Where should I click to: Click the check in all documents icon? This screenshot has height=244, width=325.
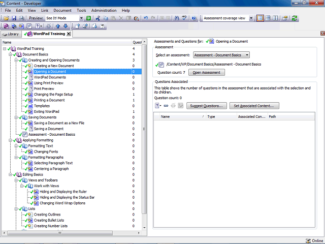85,26
